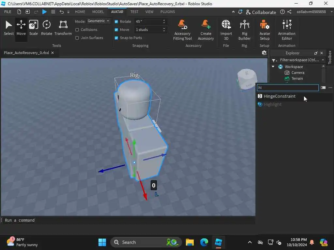Screen dimensions: 334x250
Task: Enable Join Surfaces checkbox
Action: (x=77, y=38)
